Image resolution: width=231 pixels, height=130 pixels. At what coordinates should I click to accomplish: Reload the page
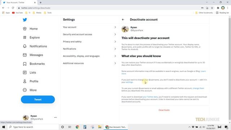[x=13, y=8]
